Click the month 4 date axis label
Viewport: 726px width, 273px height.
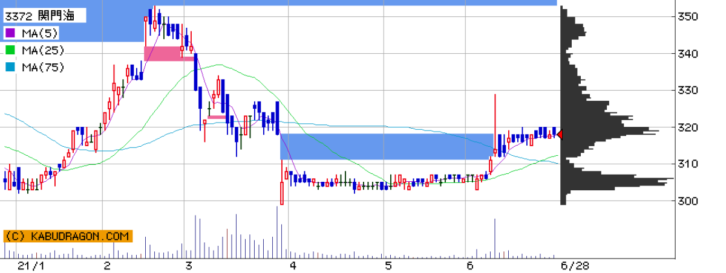(293, 266)
